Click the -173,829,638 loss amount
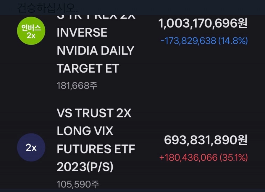 point(189,41)
